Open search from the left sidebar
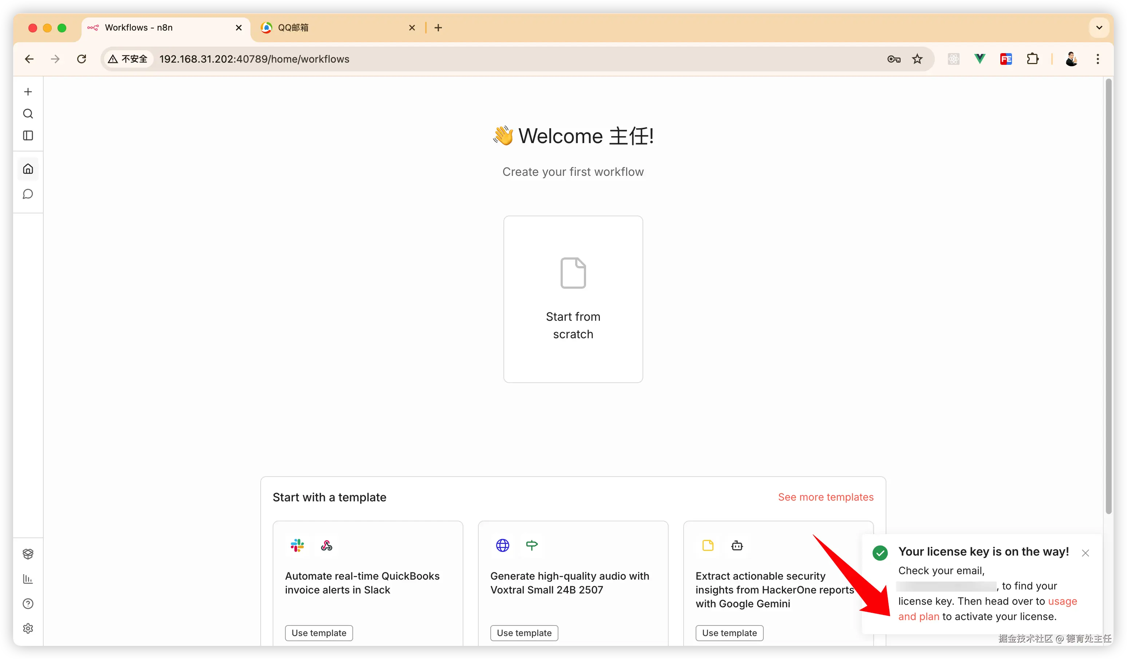The image size is (1127, 659). [x=28, y=114]
